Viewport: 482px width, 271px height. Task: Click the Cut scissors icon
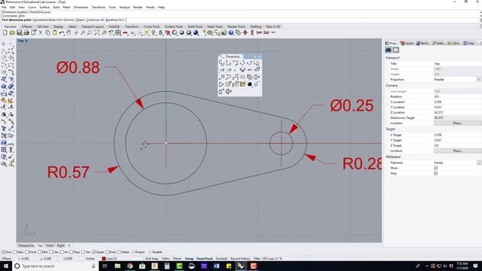click(x=41, y=32)
